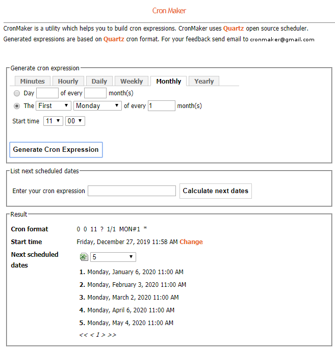This screenshot has width=335, height=348.
Task: Click the cronmaker@gmail.com email address
Action: pyautogui.click(x=282, y=40)
